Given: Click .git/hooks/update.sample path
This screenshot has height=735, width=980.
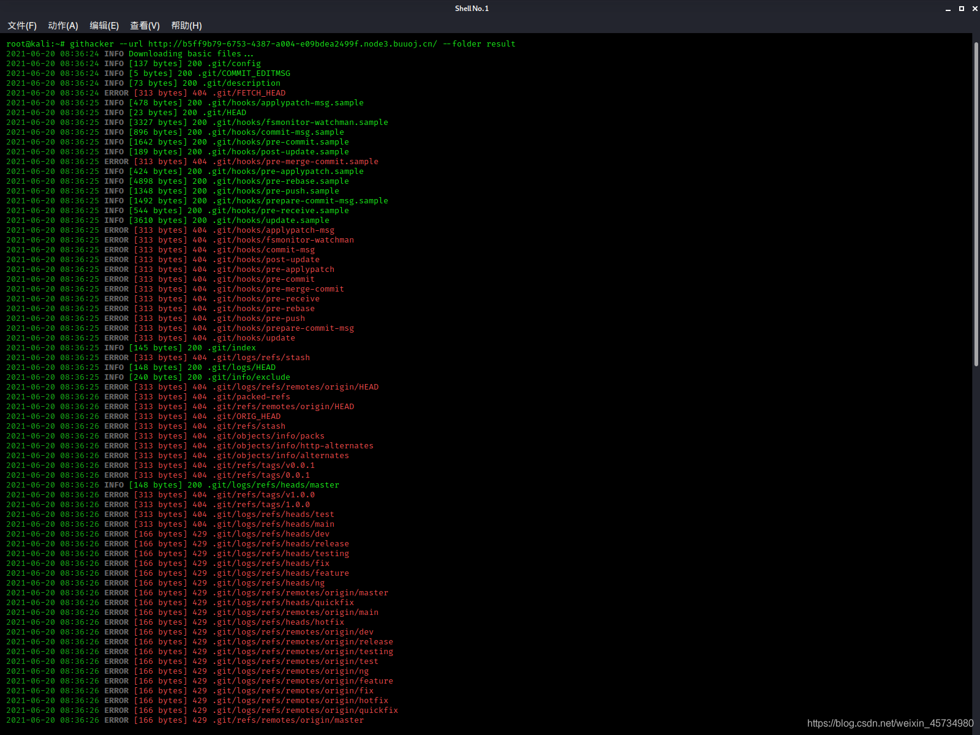Looking at the screenshot, I should (x=271, y=221).
